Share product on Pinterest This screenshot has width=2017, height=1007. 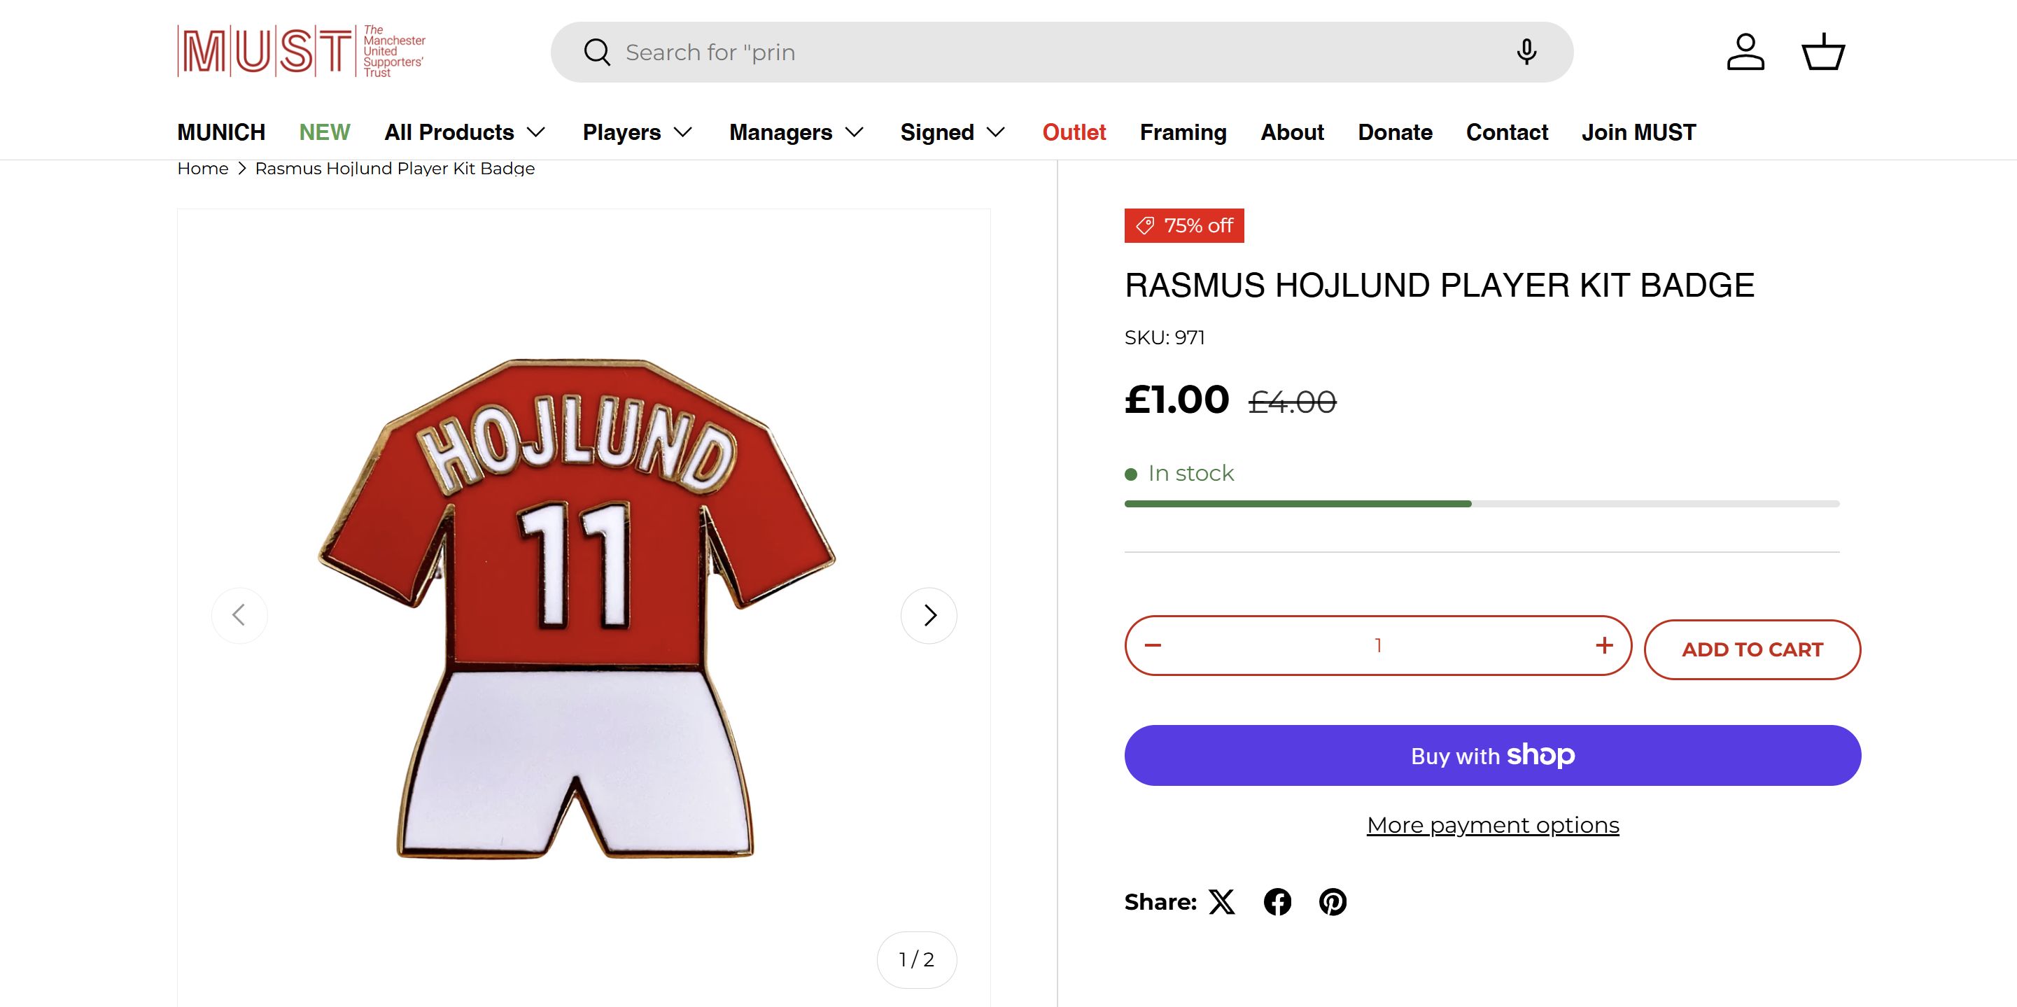click(1333, 902)
